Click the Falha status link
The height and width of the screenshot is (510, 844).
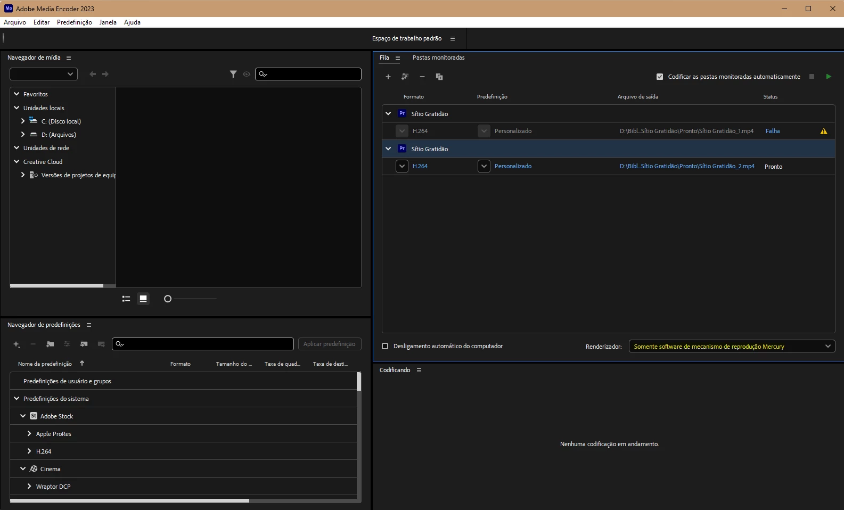pyautogui.click(x=773, y=131)
